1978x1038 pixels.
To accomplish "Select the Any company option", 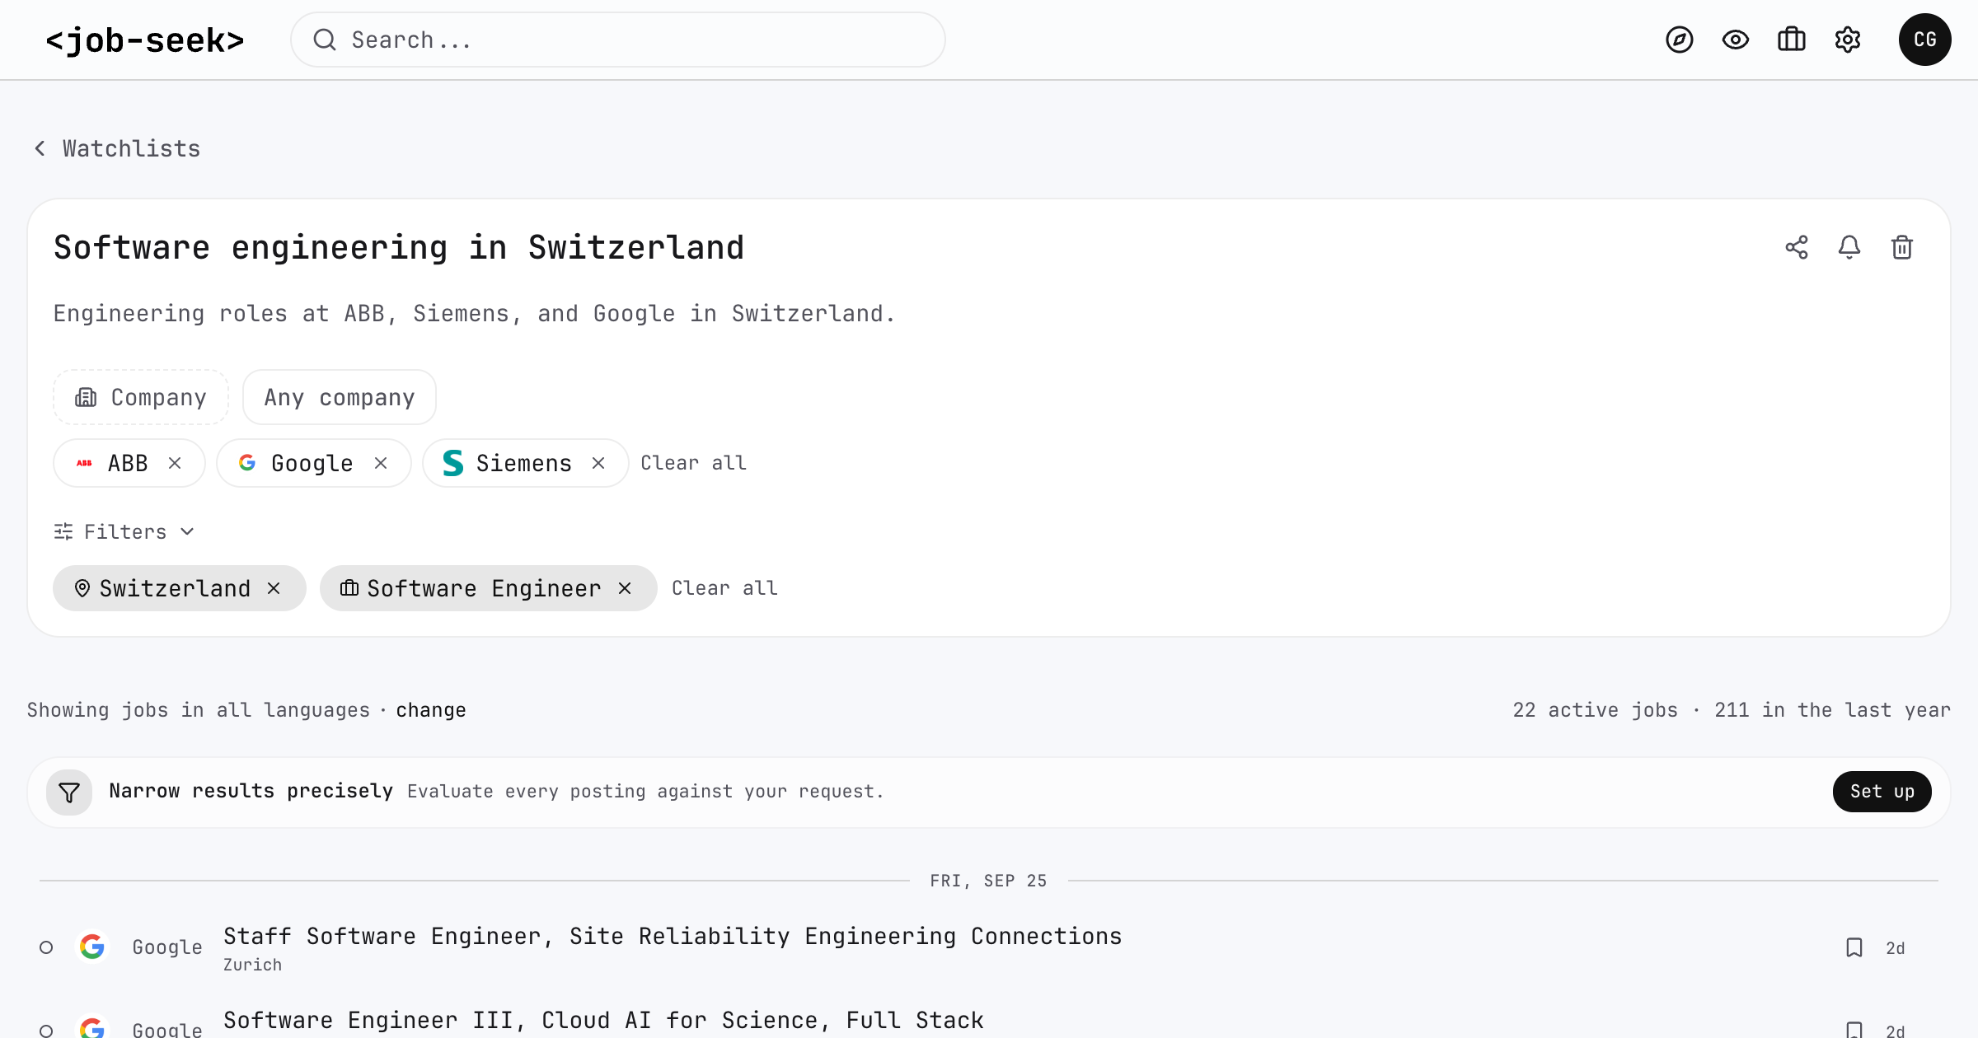I will click(x=340, y=397).
